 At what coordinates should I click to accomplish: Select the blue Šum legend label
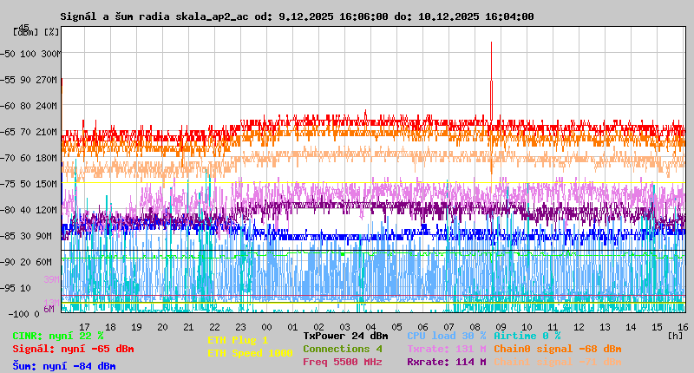(x=63, y=366)
